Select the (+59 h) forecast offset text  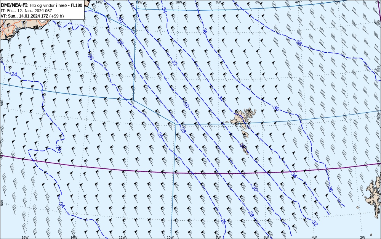[x=56, y=16]
